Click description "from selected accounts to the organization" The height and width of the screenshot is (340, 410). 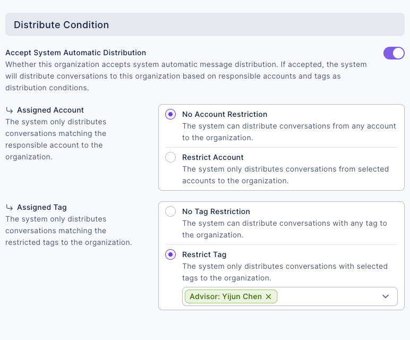286,175
